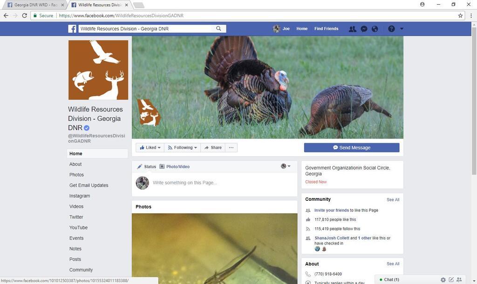This screenshot has height=284, width=477.
Task: Open the Videos sidebar item
Action: click(x=76, y=206)
